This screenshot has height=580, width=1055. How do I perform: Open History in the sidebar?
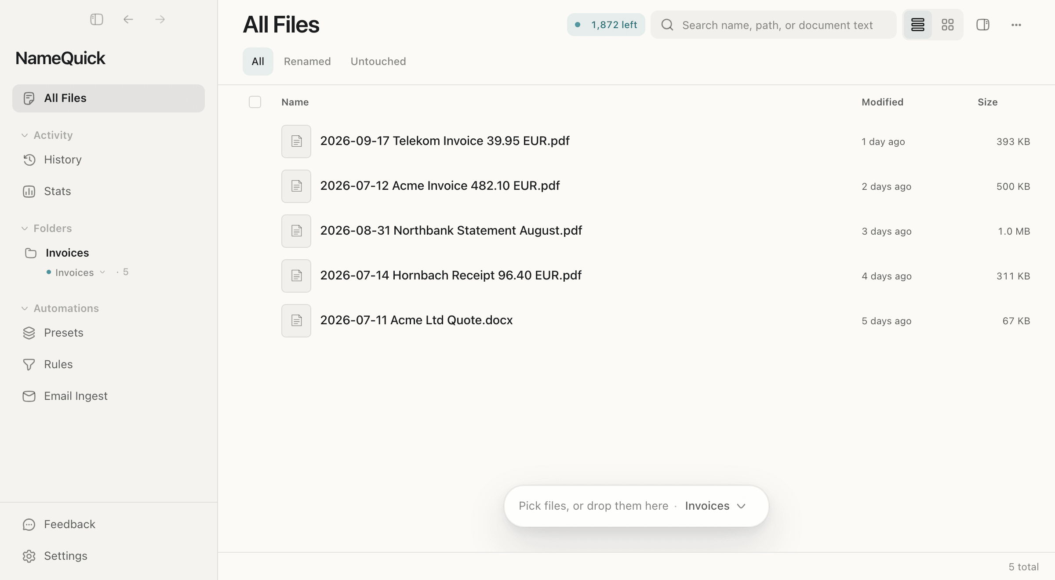(x=109, y=160)
